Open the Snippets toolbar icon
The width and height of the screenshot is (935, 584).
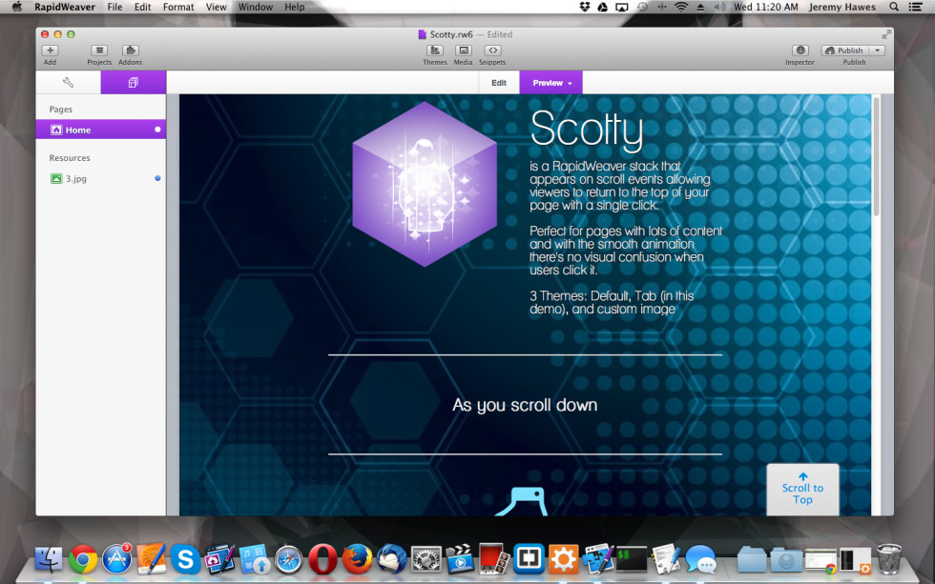point(492,50)
